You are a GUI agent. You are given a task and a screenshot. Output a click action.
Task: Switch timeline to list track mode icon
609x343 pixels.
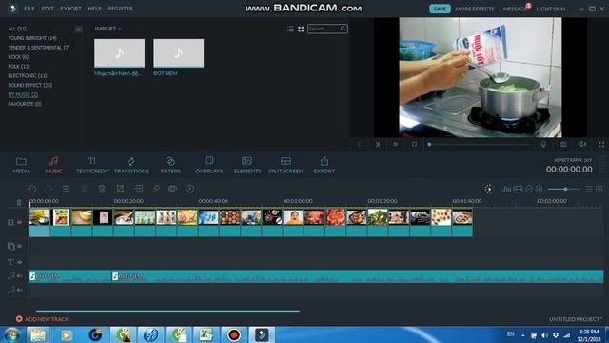(589, 189)
